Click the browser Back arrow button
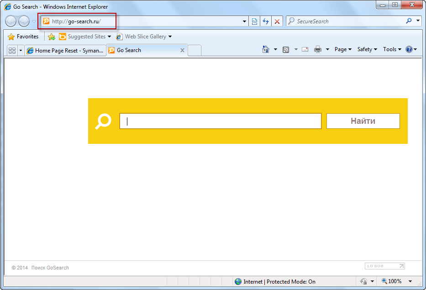426x290 pixels. coord(11,21)
